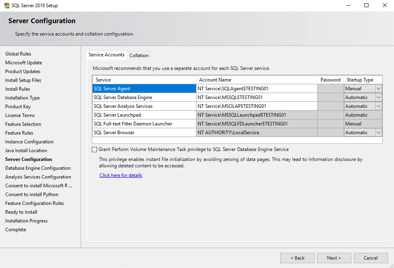Expand Startup Type for SQL Server Analysis Services
The width and height of the screenshot is (394, 268).
pos(378,106)
